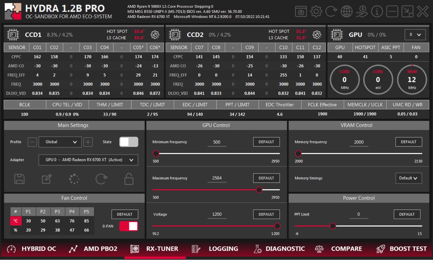This screenshot has width=433, height=260.
Task: Open CCD2 settings gear icon
Action: tap(317, 35)
